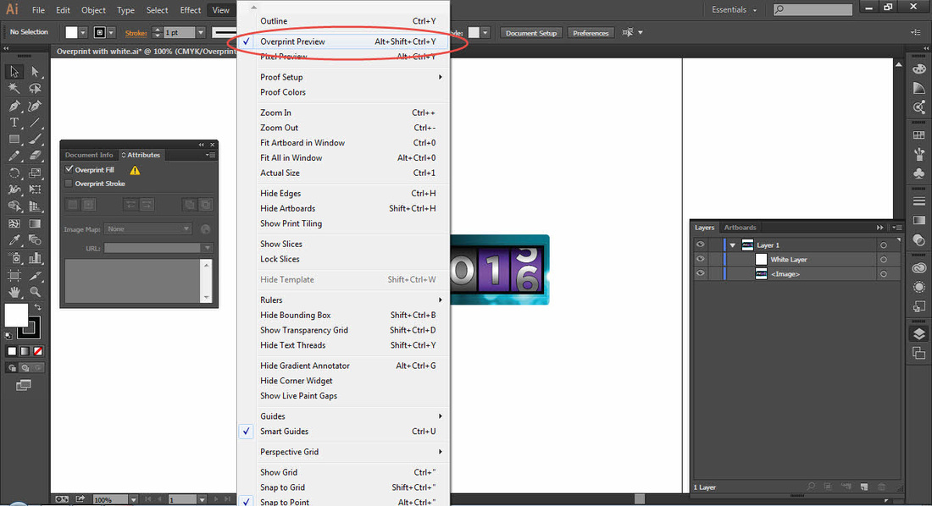Open Rulers submenu

pyautogui.click(x=343, y=300)
